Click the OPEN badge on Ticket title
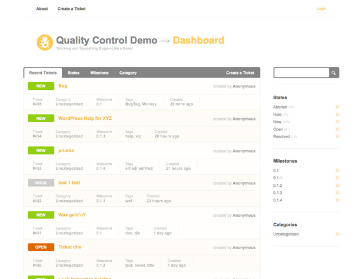362x279 pixels. (x=41, y=247)
